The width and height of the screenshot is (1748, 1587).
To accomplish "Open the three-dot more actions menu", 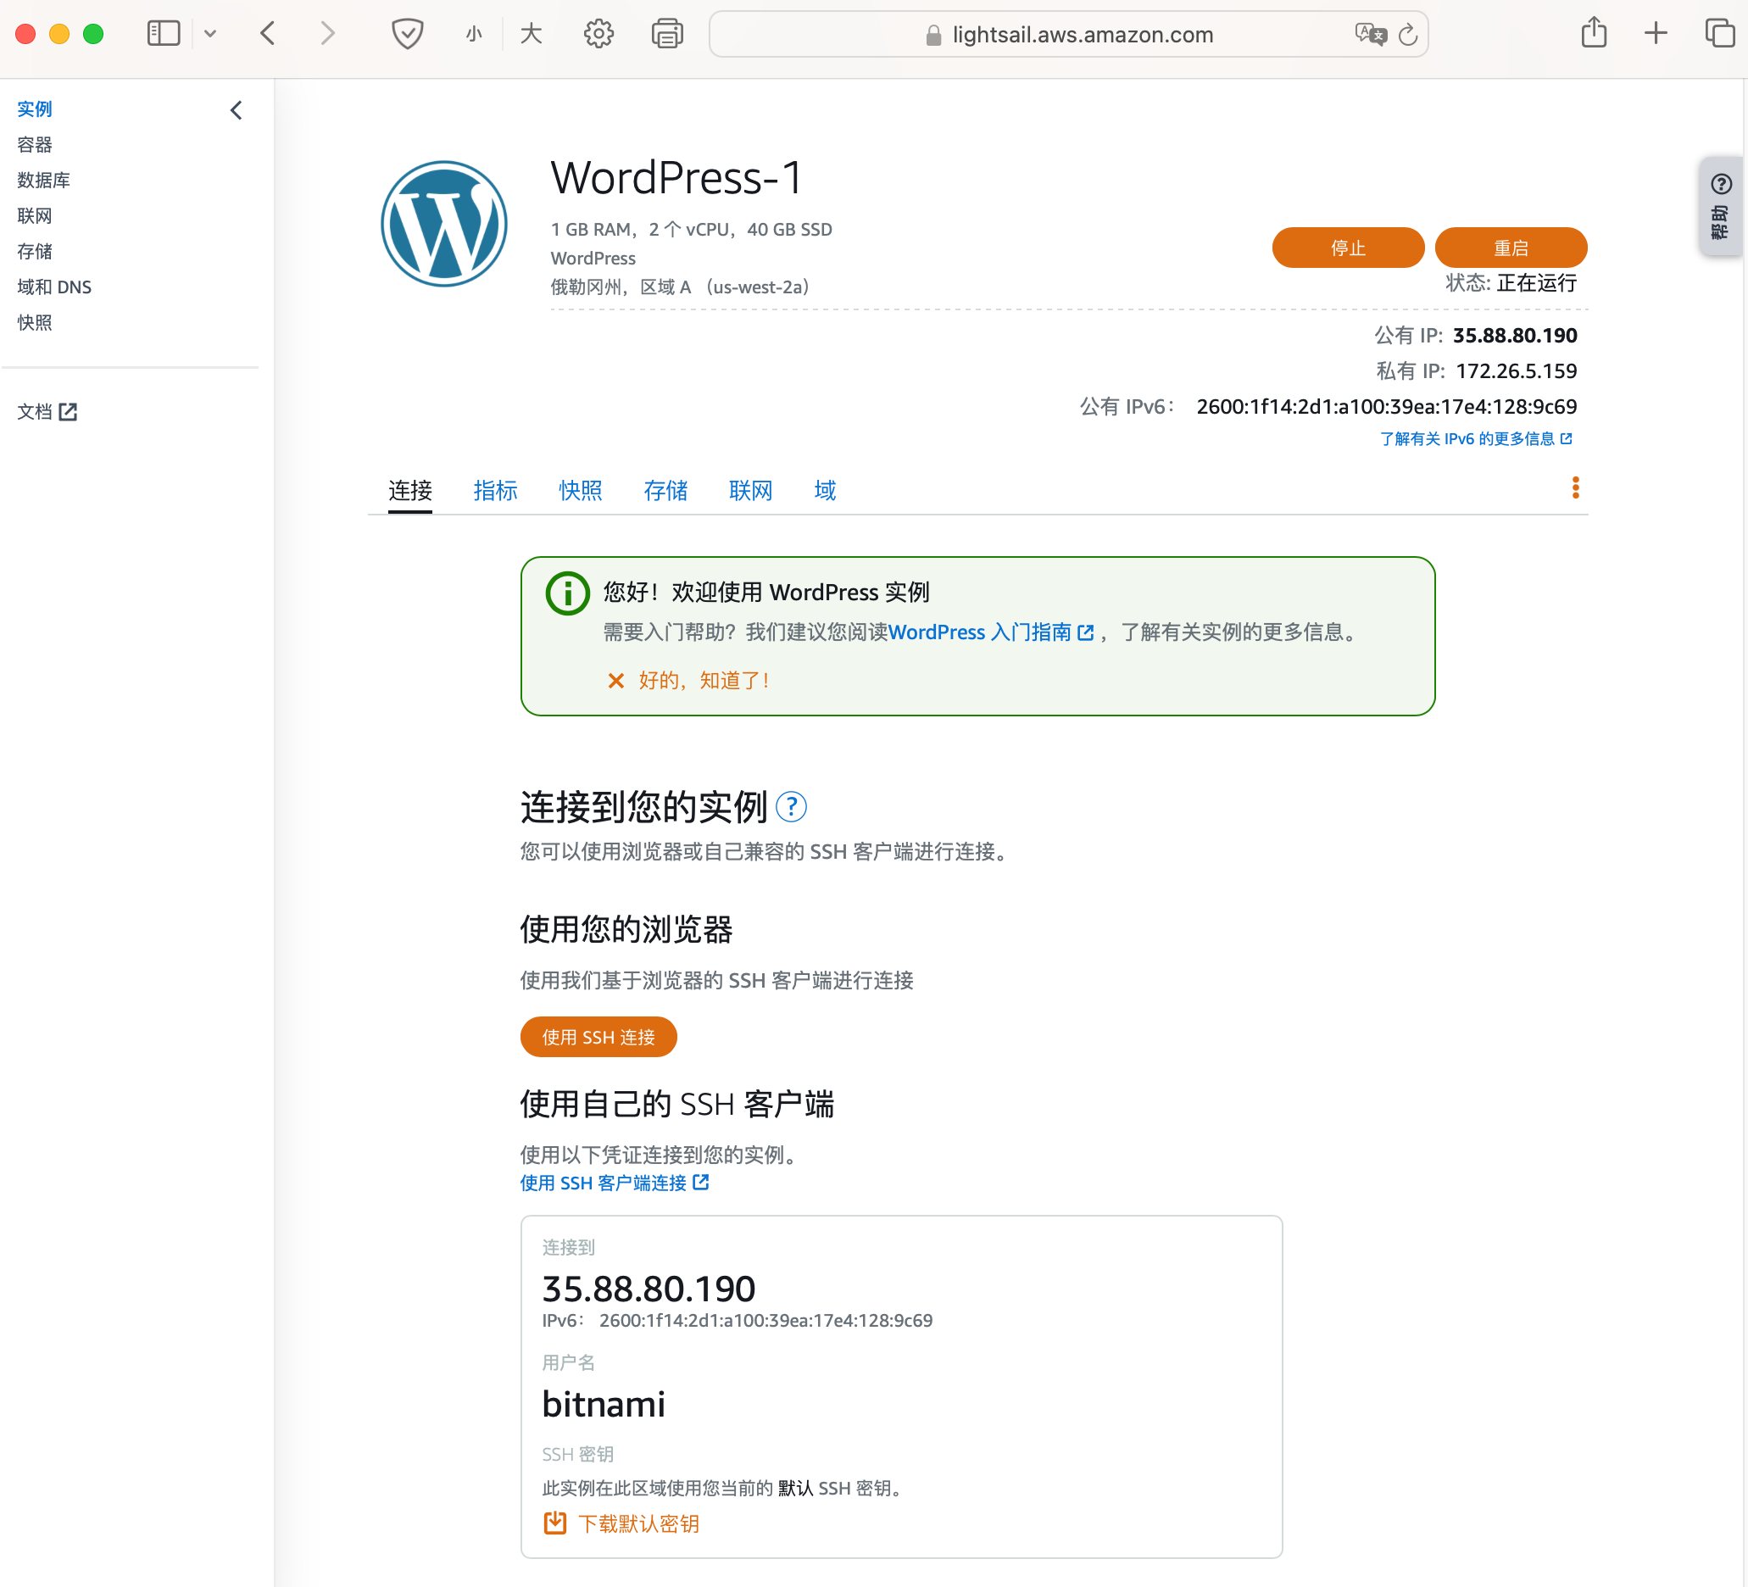I will (x=1575, y=488).
